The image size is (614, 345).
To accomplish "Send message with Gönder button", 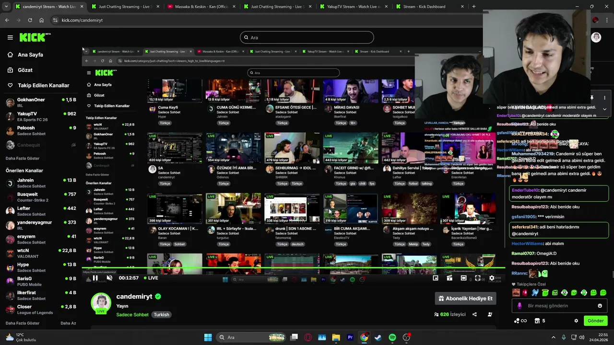I will point(595,321).
